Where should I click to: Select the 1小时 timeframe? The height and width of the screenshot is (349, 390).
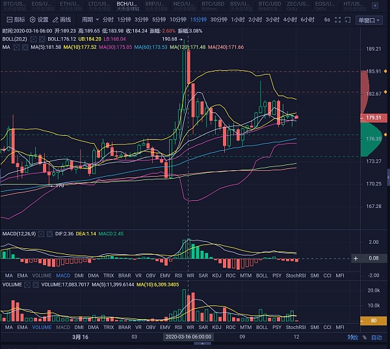click(x=237, y=19)
